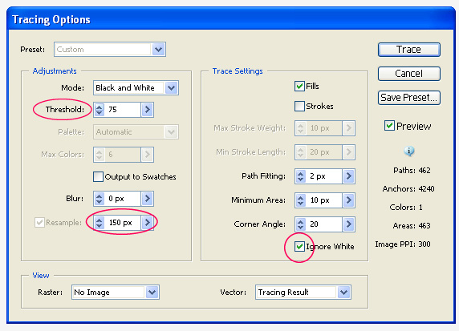
Task: Click the blue info tip icon
Action: coord(409,151)
